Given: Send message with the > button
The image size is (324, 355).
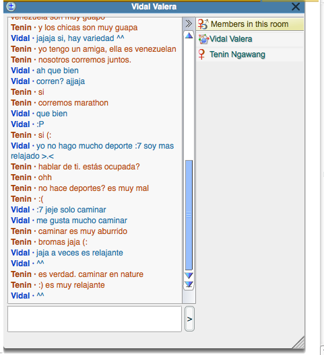Looking at the screenshot, I should (x=189, y=319).
